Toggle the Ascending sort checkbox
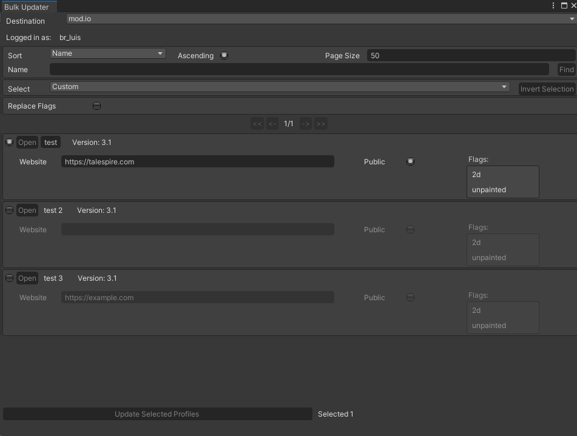 coord(224,55)
